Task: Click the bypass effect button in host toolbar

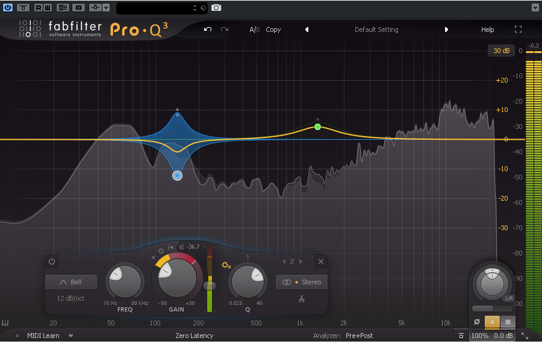Action: 23,7
